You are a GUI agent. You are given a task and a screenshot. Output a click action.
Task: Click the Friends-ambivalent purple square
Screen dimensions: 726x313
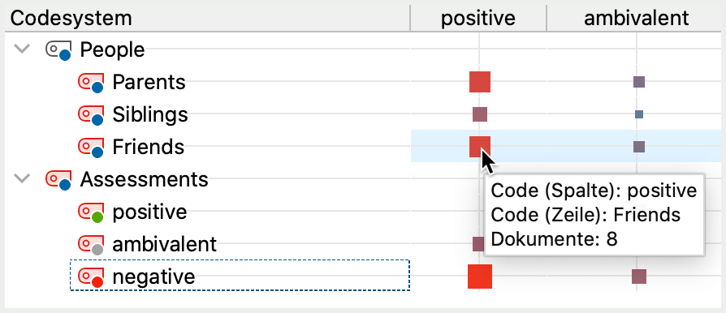639,147
